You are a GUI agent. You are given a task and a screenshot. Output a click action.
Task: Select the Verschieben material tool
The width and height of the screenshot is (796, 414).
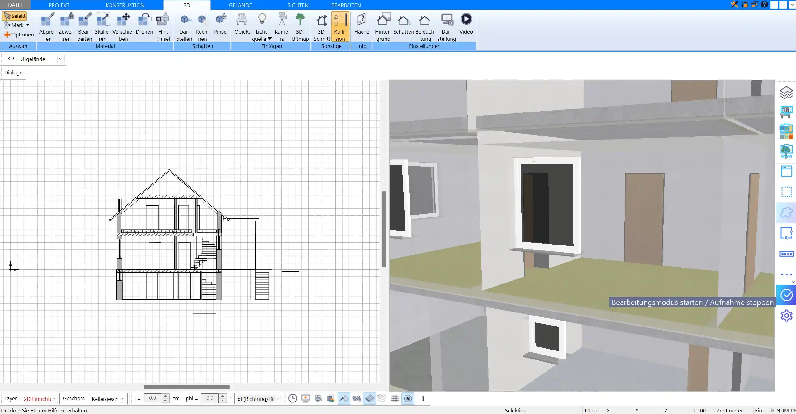(123, 27)
